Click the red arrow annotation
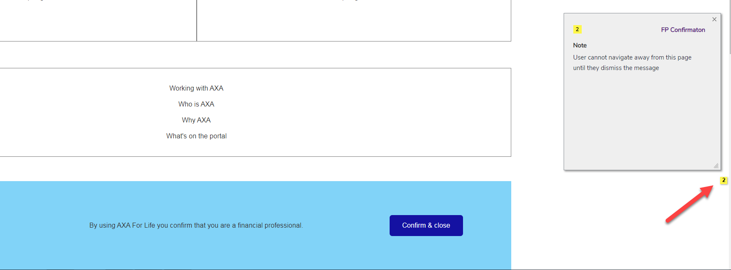 tap(690, 204)
